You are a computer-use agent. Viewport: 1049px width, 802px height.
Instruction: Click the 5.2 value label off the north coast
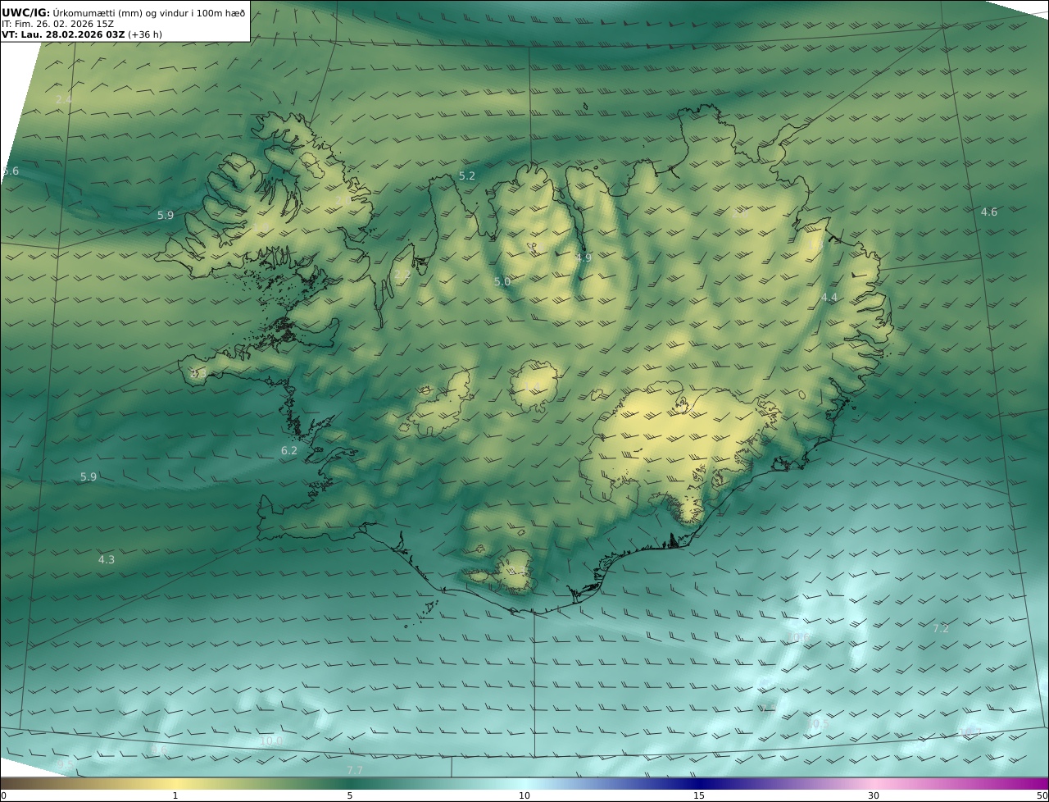[467, 175]
